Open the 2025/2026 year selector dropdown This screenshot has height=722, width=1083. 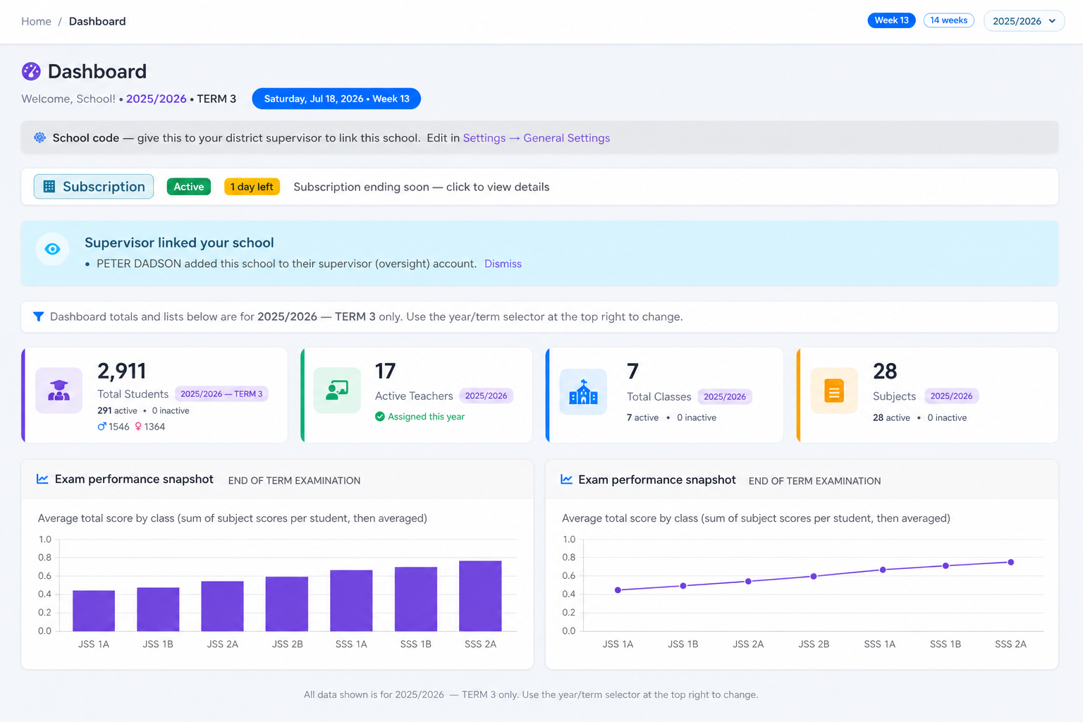pos(1024,21)
